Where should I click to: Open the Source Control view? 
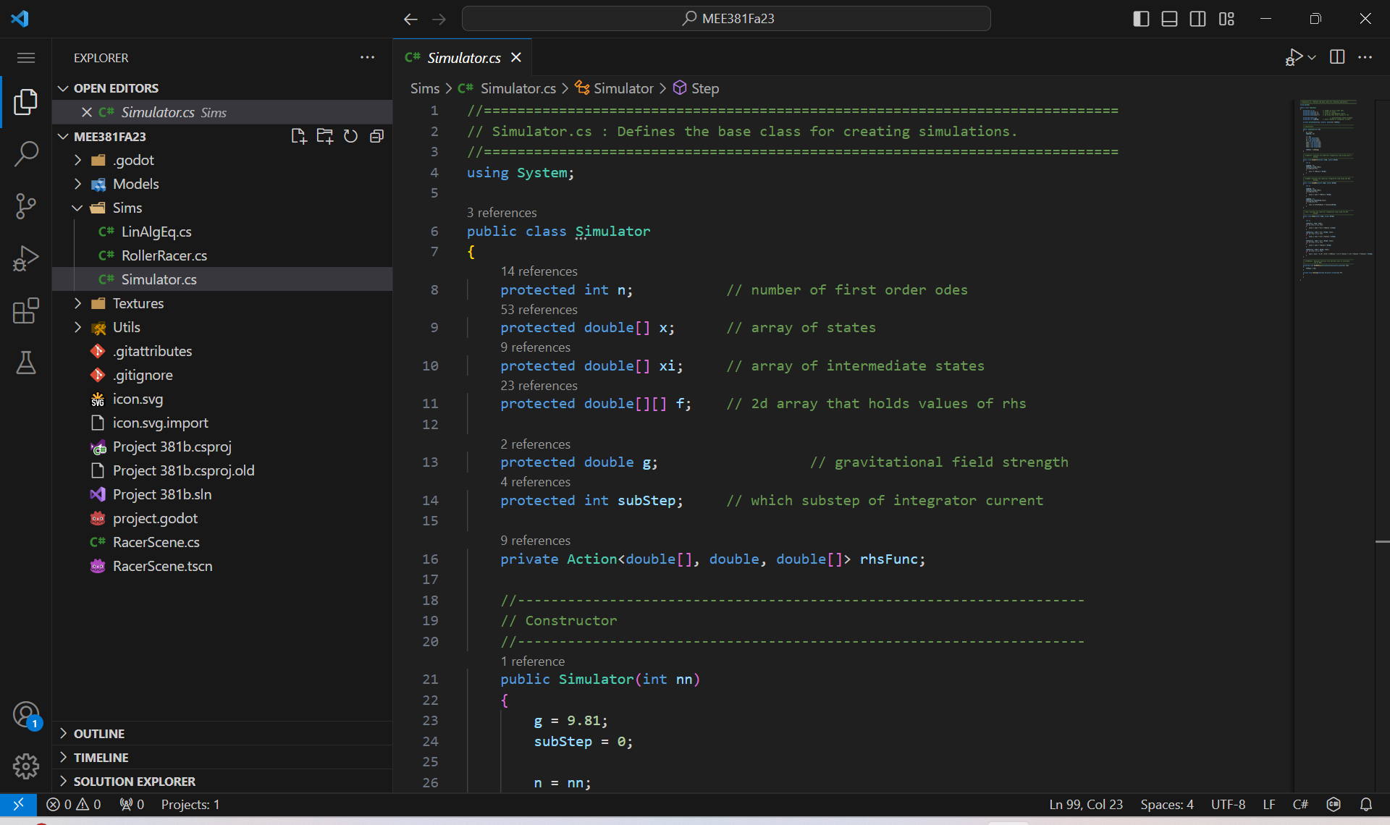[26, 206]
